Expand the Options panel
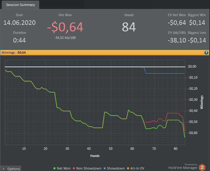210x171 pixels. [11, 169]
